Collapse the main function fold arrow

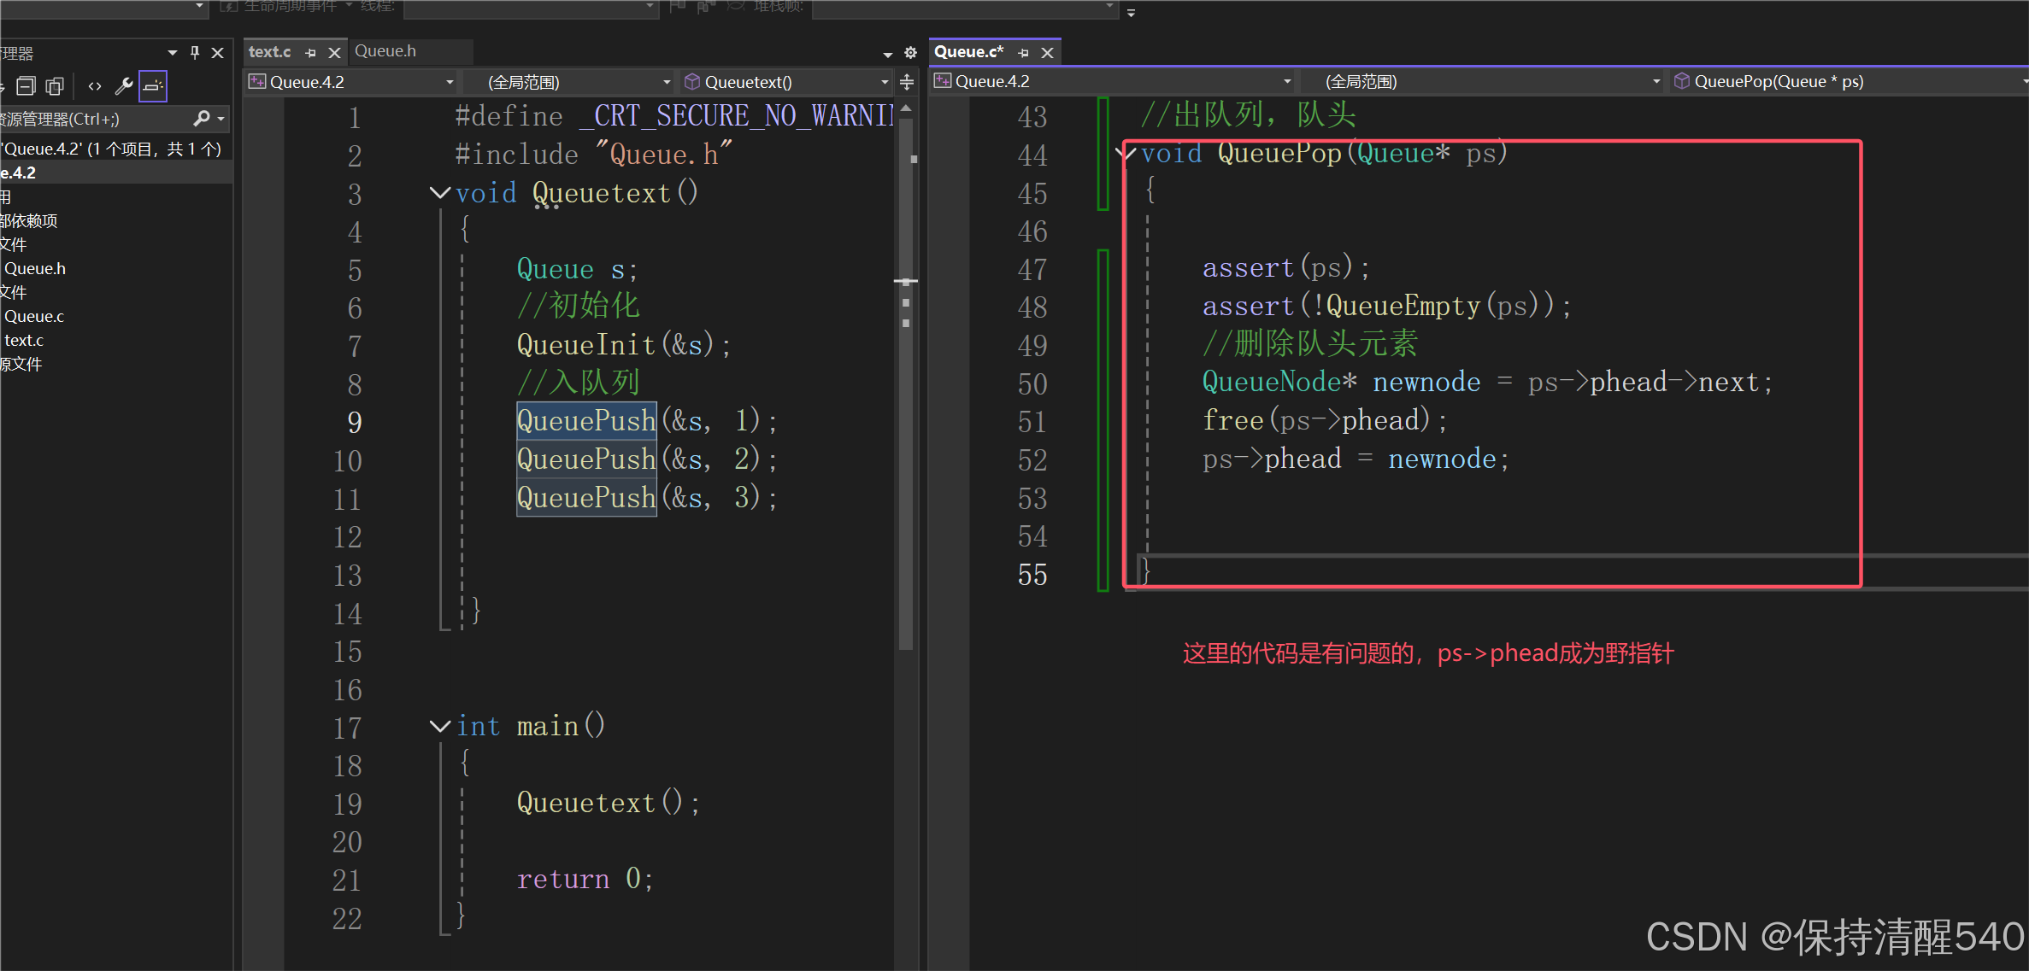click(439, 727)
